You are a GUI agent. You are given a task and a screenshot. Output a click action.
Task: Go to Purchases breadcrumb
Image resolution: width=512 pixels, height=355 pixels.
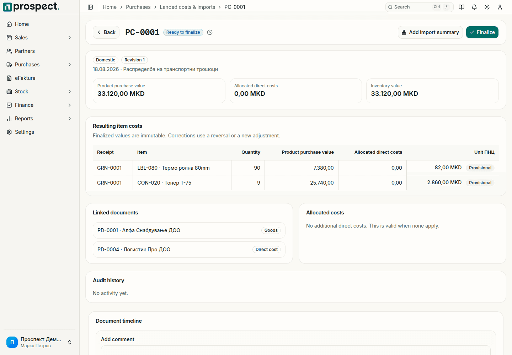click(x=138, y=7)
